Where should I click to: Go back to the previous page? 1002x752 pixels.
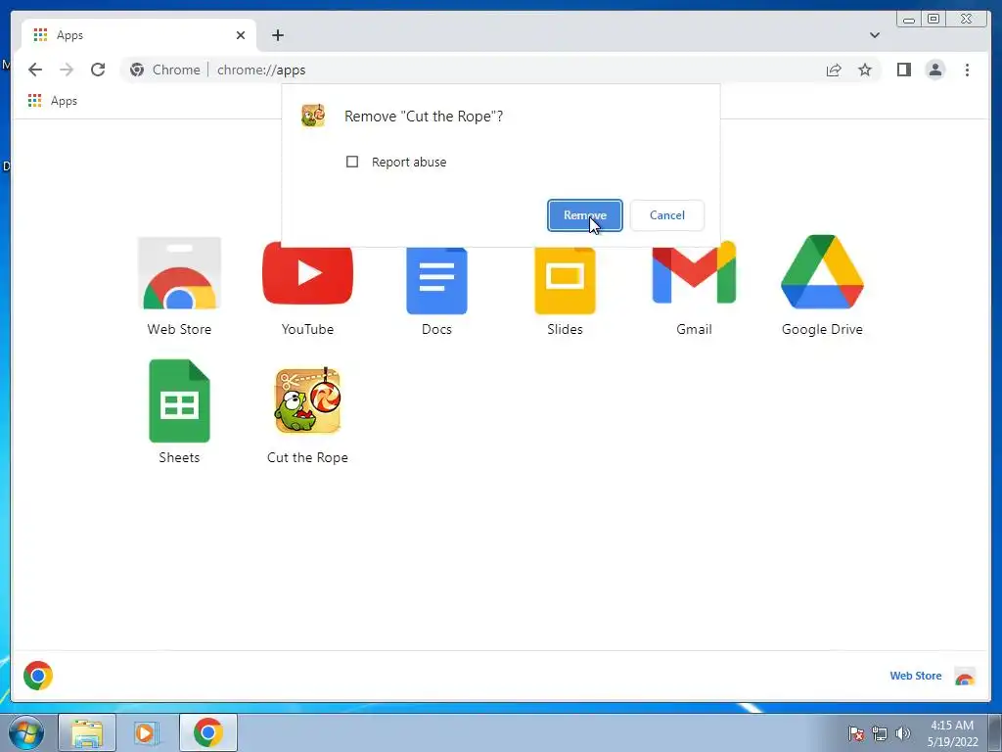(x=35, y=70)
